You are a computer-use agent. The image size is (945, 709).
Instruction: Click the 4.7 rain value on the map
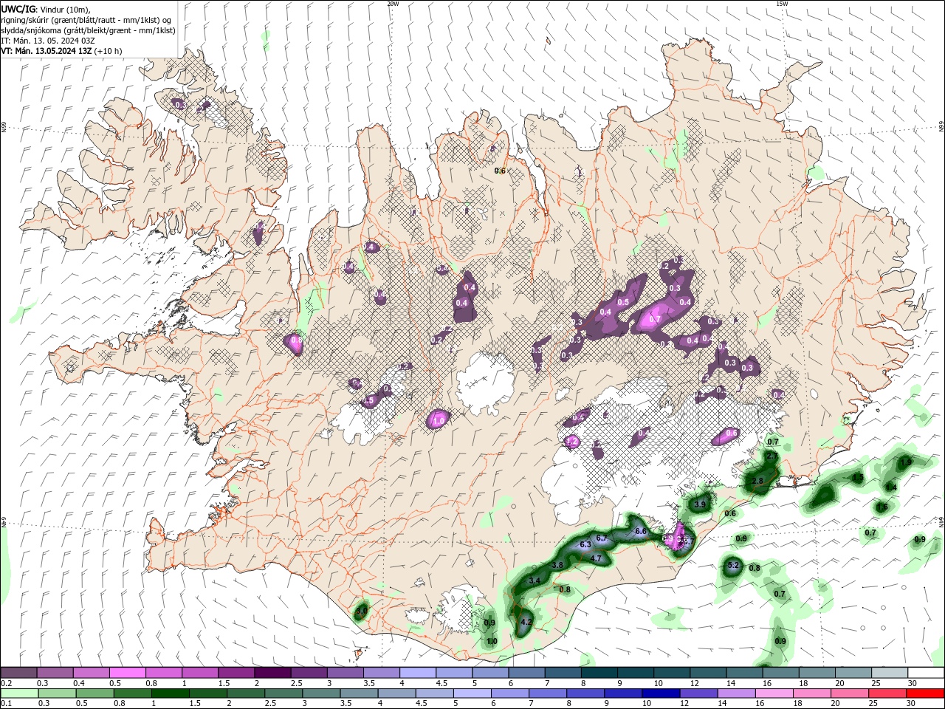click(x=597, y=558)
